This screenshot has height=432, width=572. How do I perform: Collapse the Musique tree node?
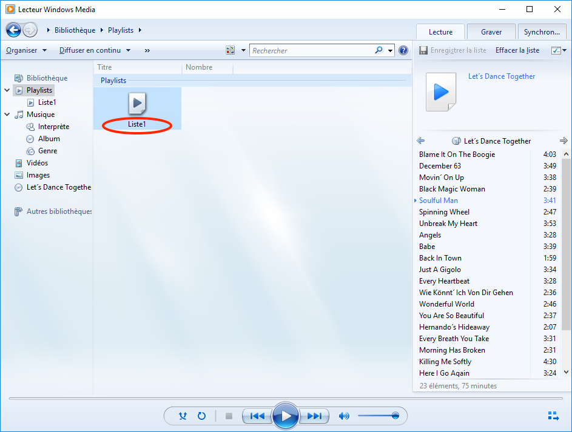pyautogui.click(x=7, y=115)
